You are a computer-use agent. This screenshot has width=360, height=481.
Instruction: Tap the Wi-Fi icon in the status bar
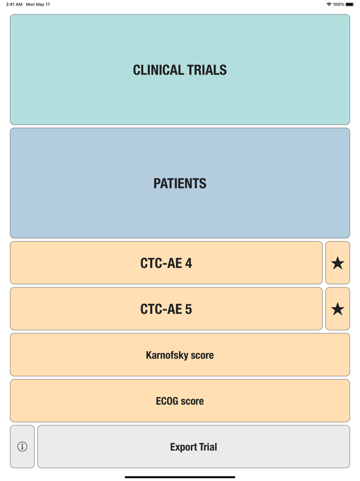(x=329, y=4)
